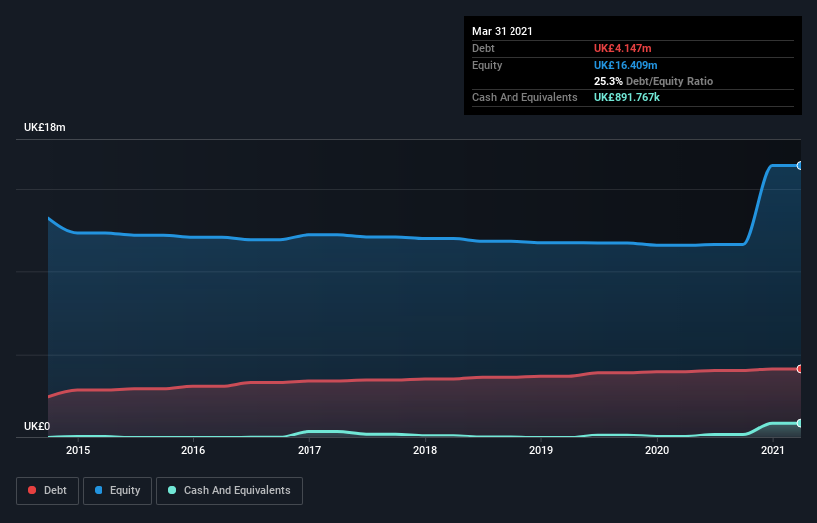Click the 2016 x-axis label
The width and height of the screenshot is (817, 523).
193,450
